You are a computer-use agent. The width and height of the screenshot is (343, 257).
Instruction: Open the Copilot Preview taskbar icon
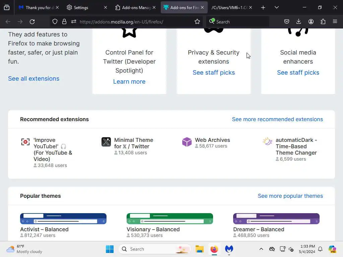point(332,249)
